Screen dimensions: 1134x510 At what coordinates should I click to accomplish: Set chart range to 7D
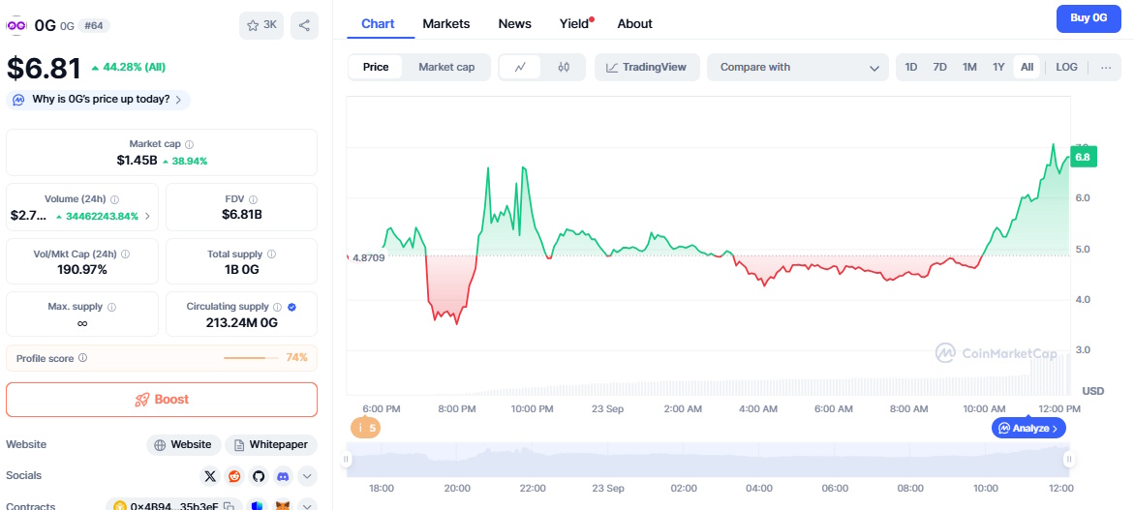pyautogui.click(x=940, y=67)
